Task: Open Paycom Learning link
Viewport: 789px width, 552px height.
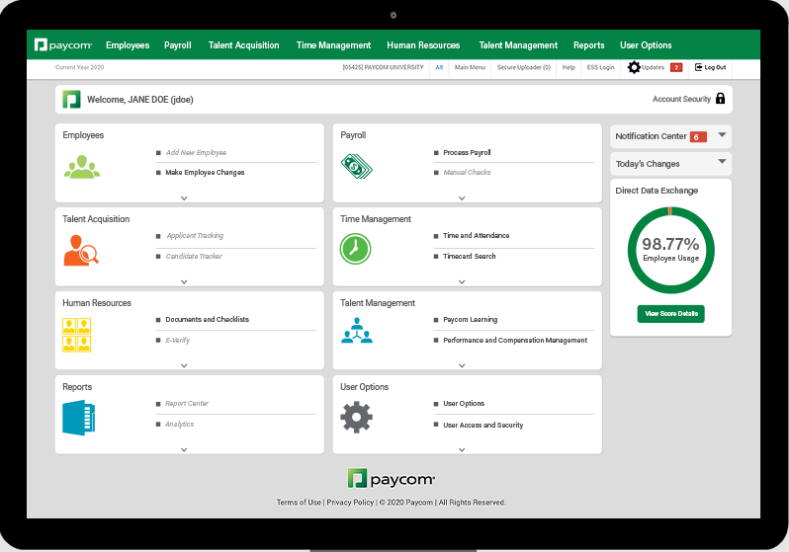Action: point(470,320)
